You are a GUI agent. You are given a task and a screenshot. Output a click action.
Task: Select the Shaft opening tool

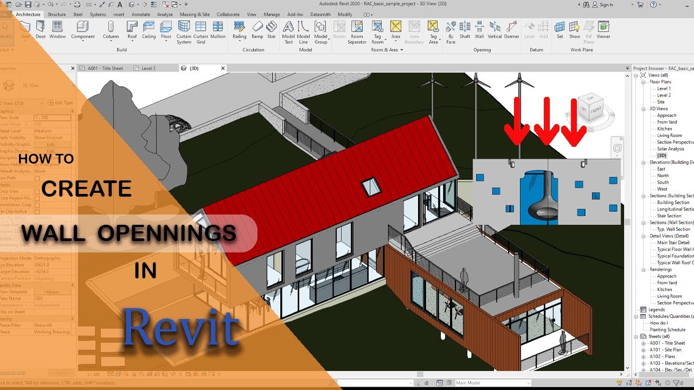[465, 30]
